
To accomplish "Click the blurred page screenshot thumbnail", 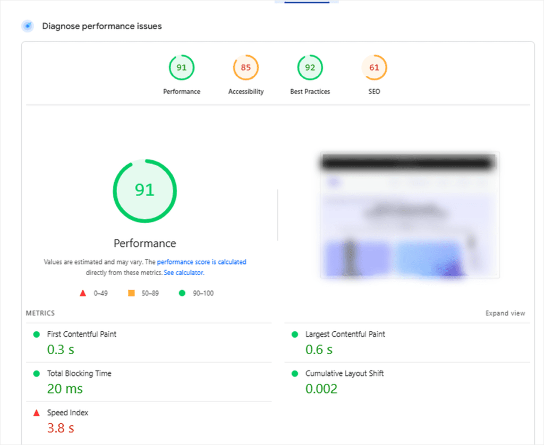I will coord(410,215).
